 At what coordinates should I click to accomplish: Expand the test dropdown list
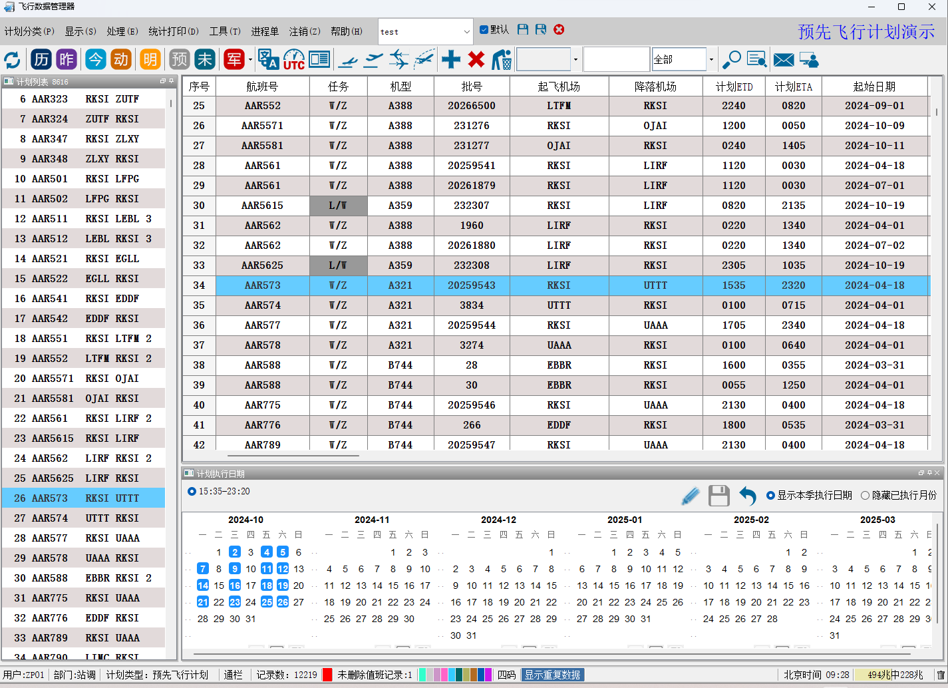466,32
